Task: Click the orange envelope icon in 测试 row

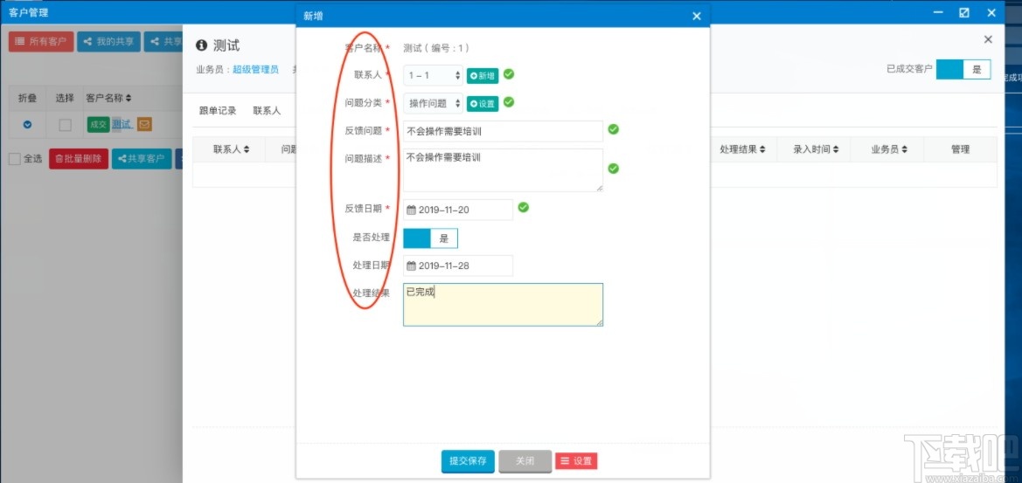Action: [144, 124]
